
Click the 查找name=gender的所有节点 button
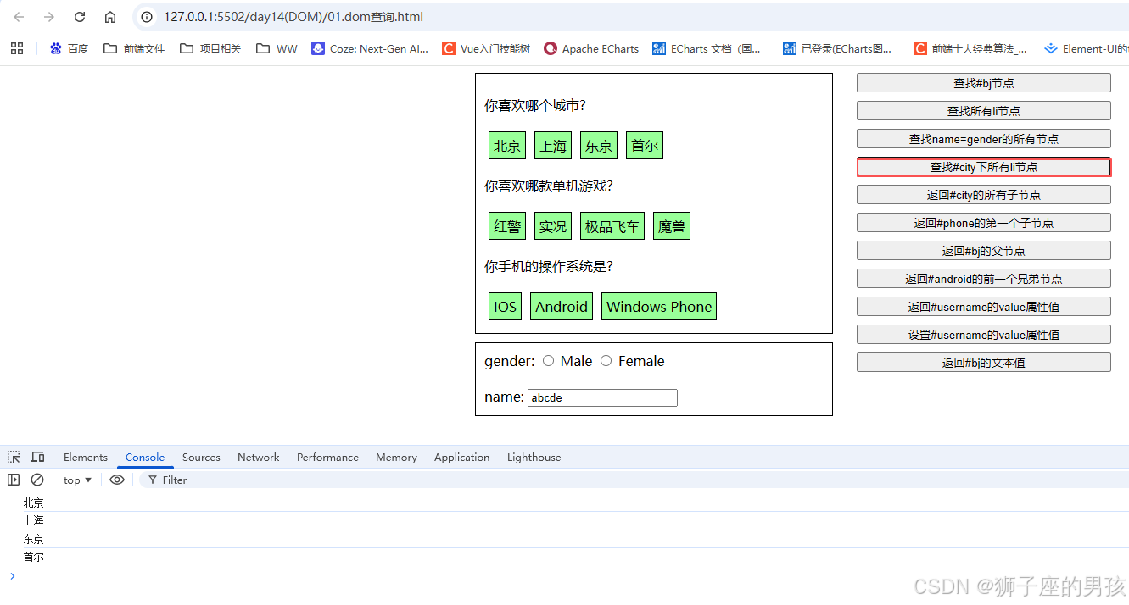tap(983, 138)
